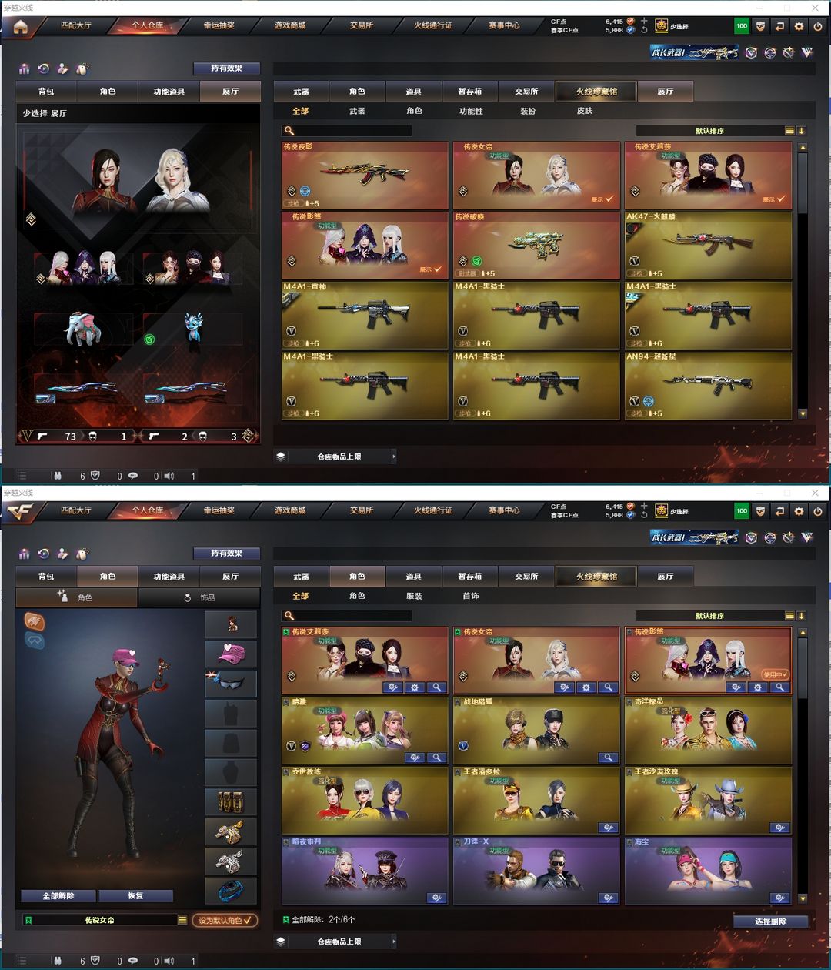This screenshot has width=831, height=970.
Task: Select AK47-火麒麟 weapon card
Action: point(709,246)
